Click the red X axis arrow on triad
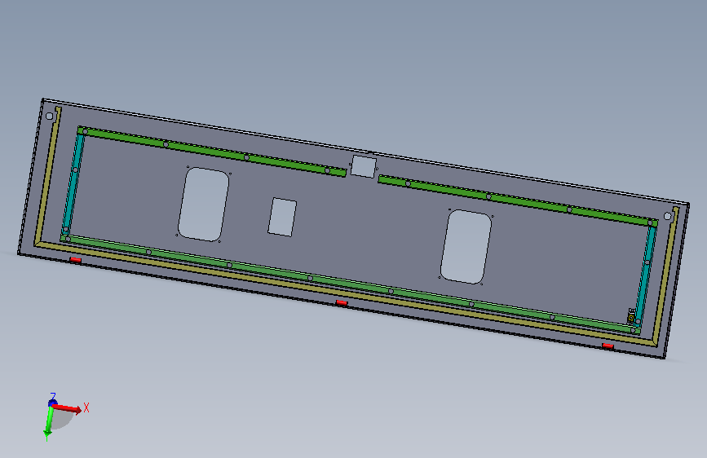Screen dimensions: 707x458 coord(67,408)
